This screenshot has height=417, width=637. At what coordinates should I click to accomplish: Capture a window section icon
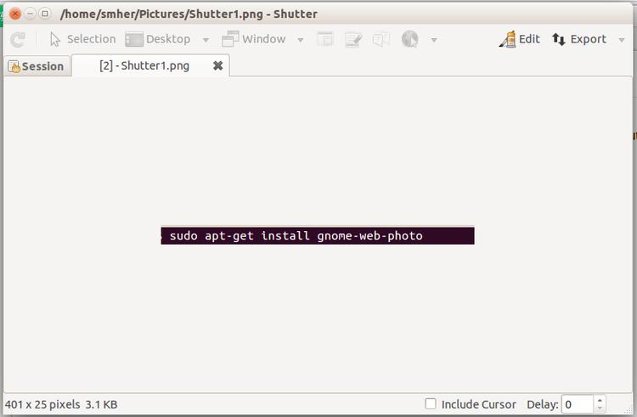click(324, 39)
